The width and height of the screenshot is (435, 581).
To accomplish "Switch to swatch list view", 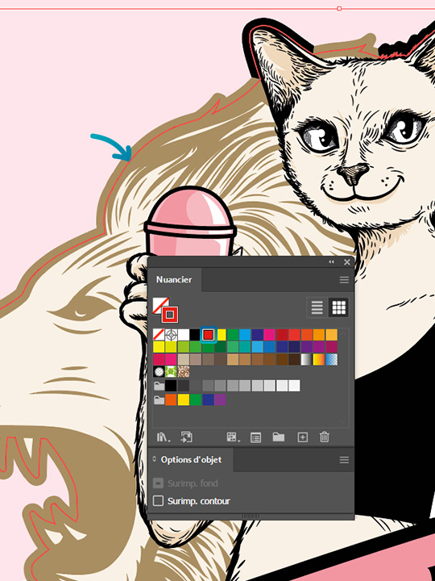I will pos(317,307).
